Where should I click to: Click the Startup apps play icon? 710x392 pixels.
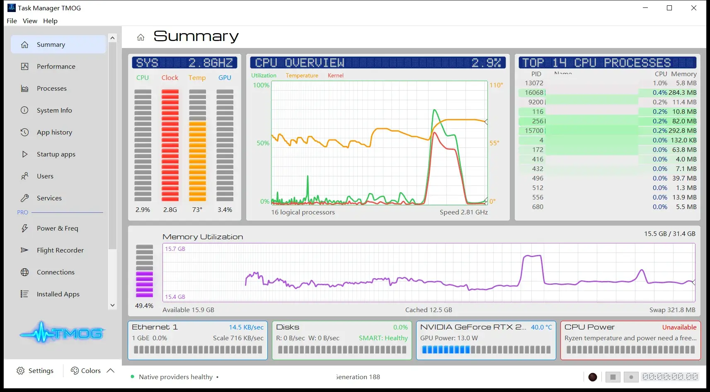[x=25, y=154]
